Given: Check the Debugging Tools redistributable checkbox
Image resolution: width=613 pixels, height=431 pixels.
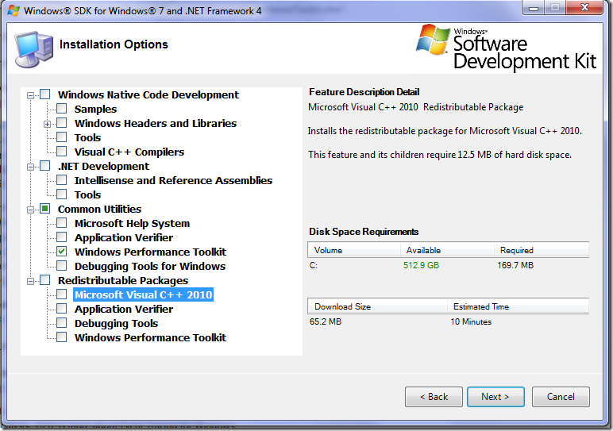Looking at the screenshot, I should (x=62, y=323).
